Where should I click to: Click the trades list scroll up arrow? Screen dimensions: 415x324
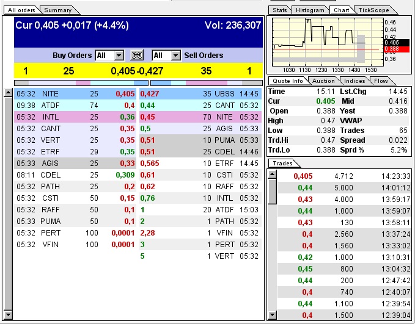(x=273, y=175)
